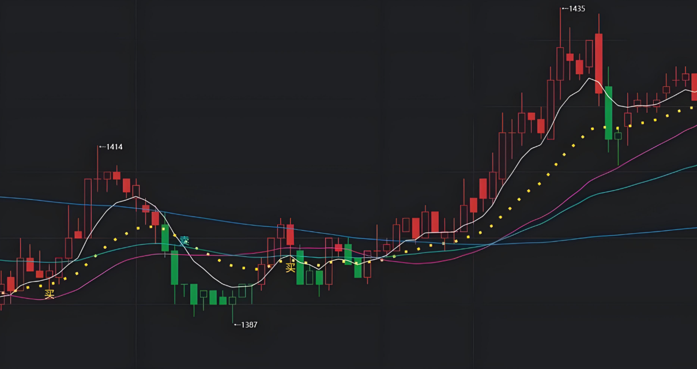Select the solid red candle above second 买 marker

click(x=290, y=235)
